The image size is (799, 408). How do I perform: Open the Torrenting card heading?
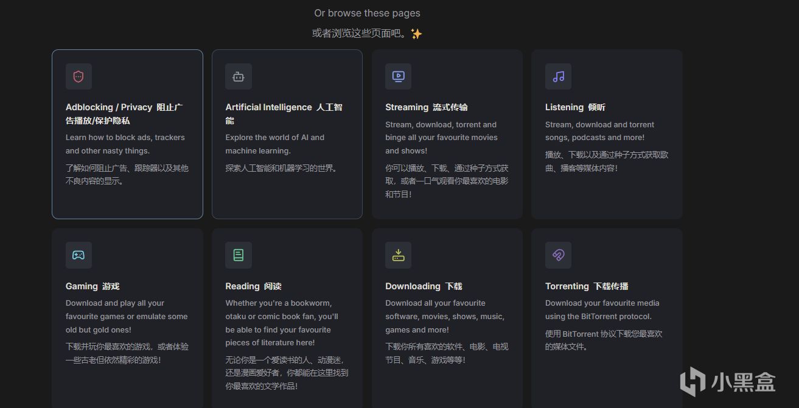[x=587, y=286]
